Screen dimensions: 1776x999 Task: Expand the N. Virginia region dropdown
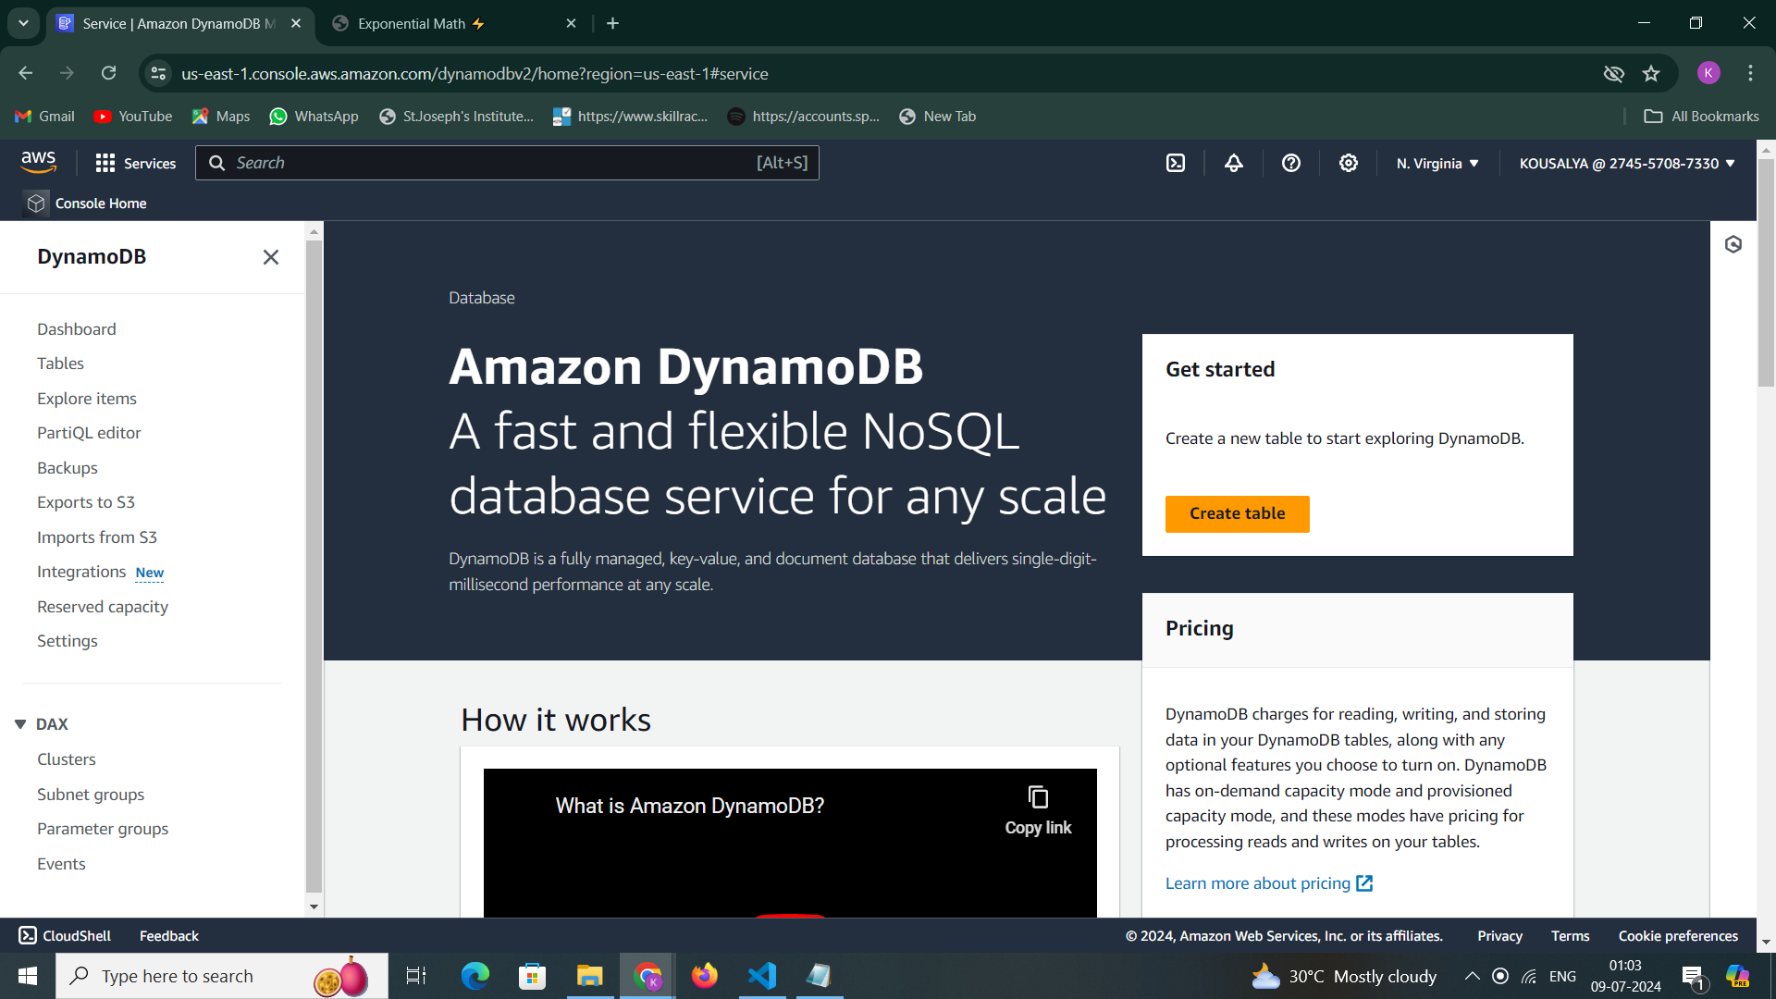(1437, 164)
